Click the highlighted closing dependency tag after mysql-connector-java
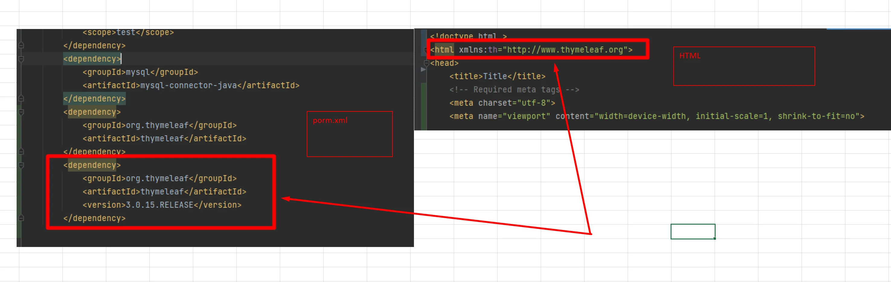Viewport: 891px width, 282px height. (x=95, y=99)
